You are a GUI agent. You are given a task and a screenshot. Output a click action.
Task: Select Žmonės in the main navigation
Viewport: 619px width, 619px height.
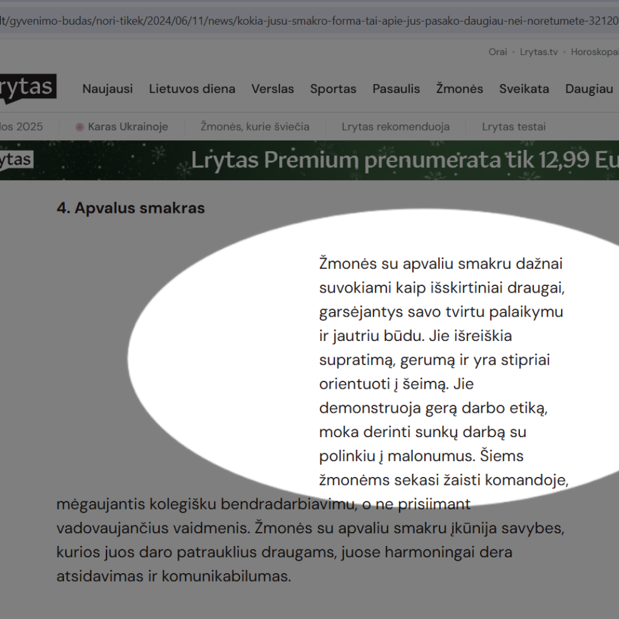coord(459,89)
